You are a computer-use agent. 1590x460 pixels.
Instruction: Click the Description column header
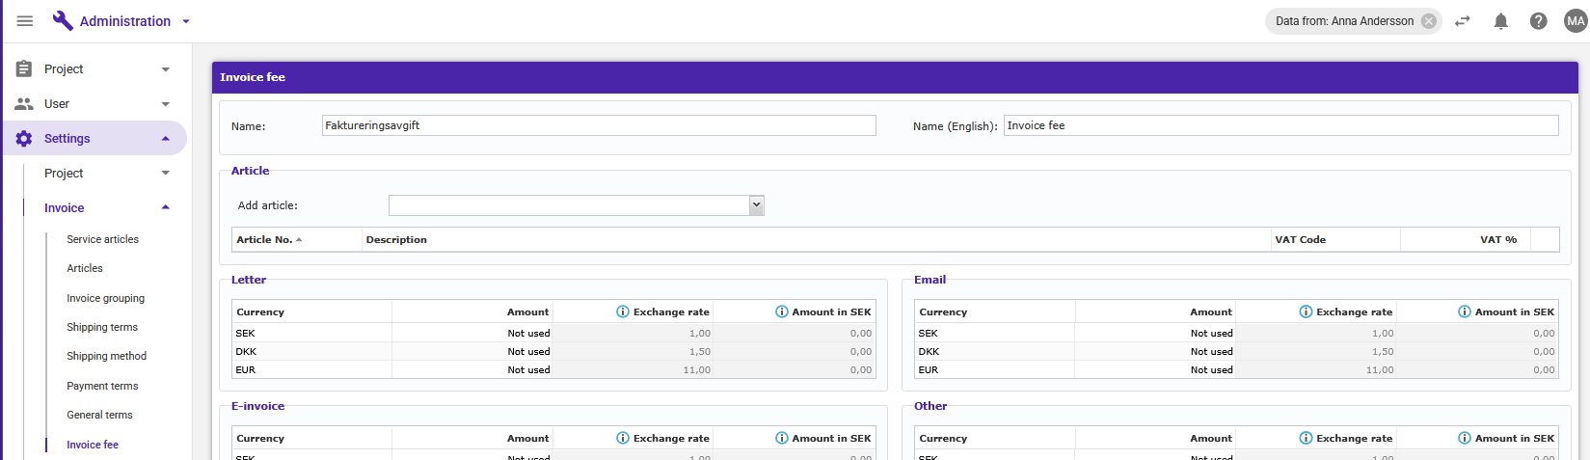pyautogui.click(x=816, y=240)
